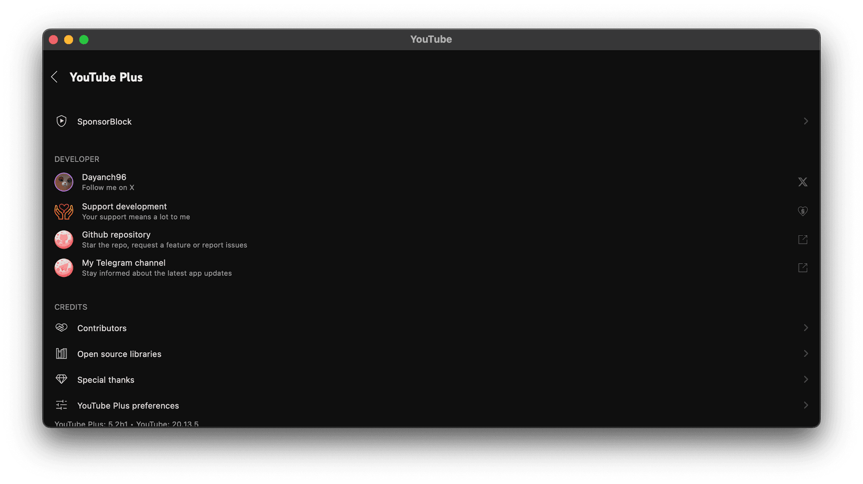
Task: Click the 'Follow me on X' subtitle
Action: (108, 188)
